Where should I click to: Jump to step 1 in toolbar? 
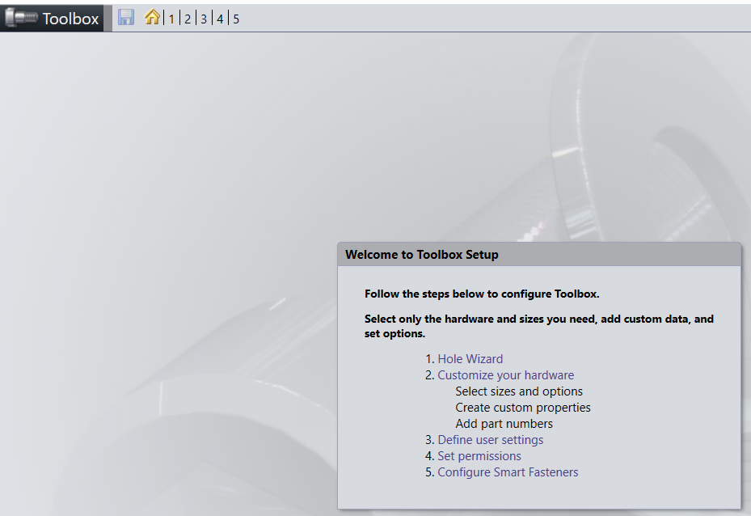click(171, 19)
